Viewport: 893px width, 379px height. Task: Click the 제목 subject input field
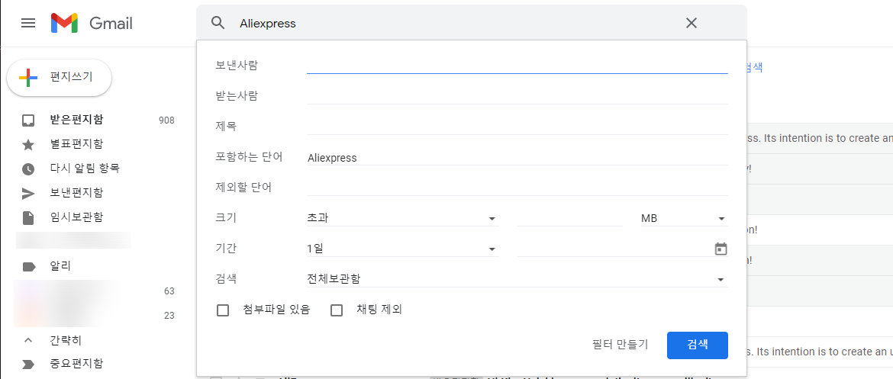coord(517,127)
